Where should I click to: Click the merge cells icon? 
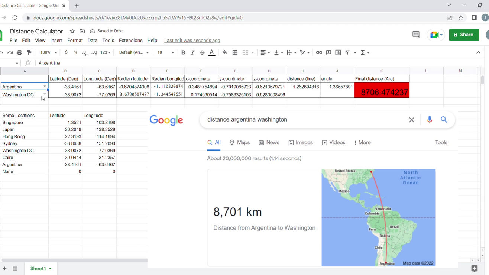(245, 52)
